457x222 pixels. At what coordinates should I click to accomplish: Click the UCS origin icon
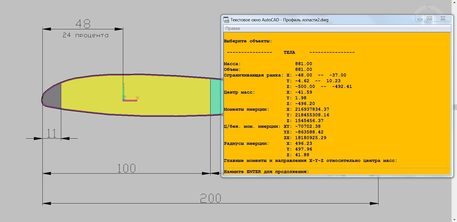point(123,100)
